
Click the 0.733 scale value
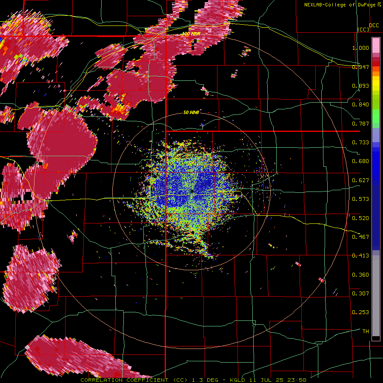point(360,143)
